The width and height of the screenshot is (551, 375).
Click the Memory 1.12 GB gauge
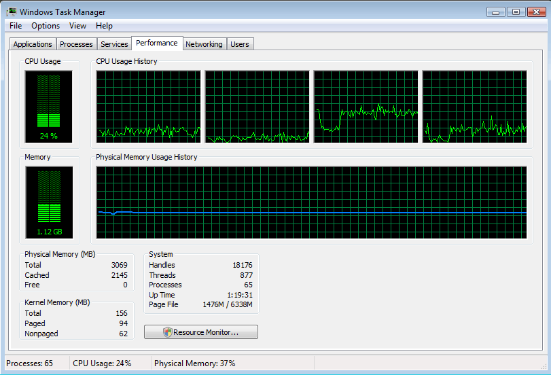49,202
